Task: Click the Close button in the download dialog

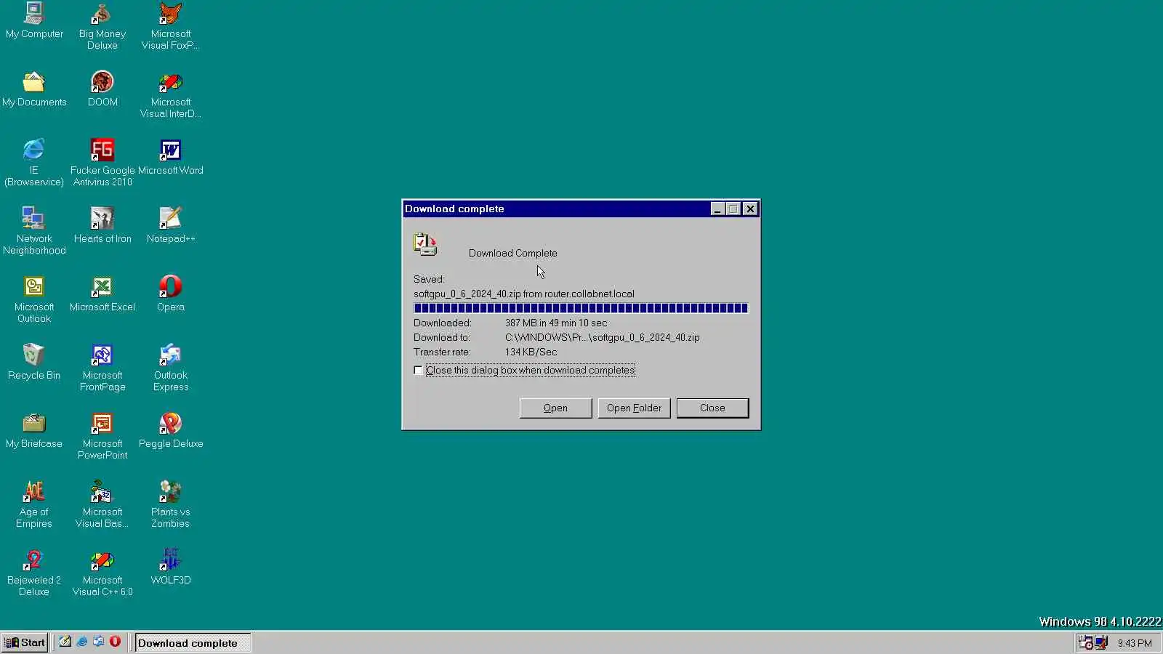Action: pos(712,408)
